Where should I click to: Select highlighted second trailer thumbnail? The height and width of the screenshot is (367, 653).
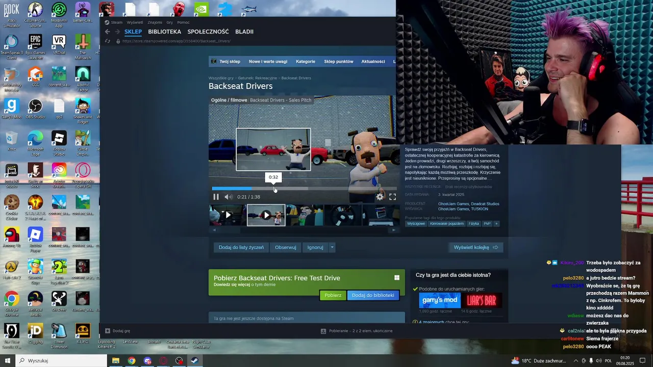point(266,215)
